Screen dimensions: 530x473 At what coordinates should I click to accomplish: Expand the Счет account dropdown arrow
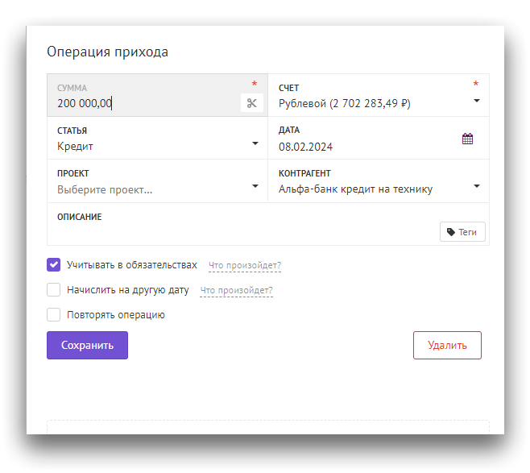(476, 101)
